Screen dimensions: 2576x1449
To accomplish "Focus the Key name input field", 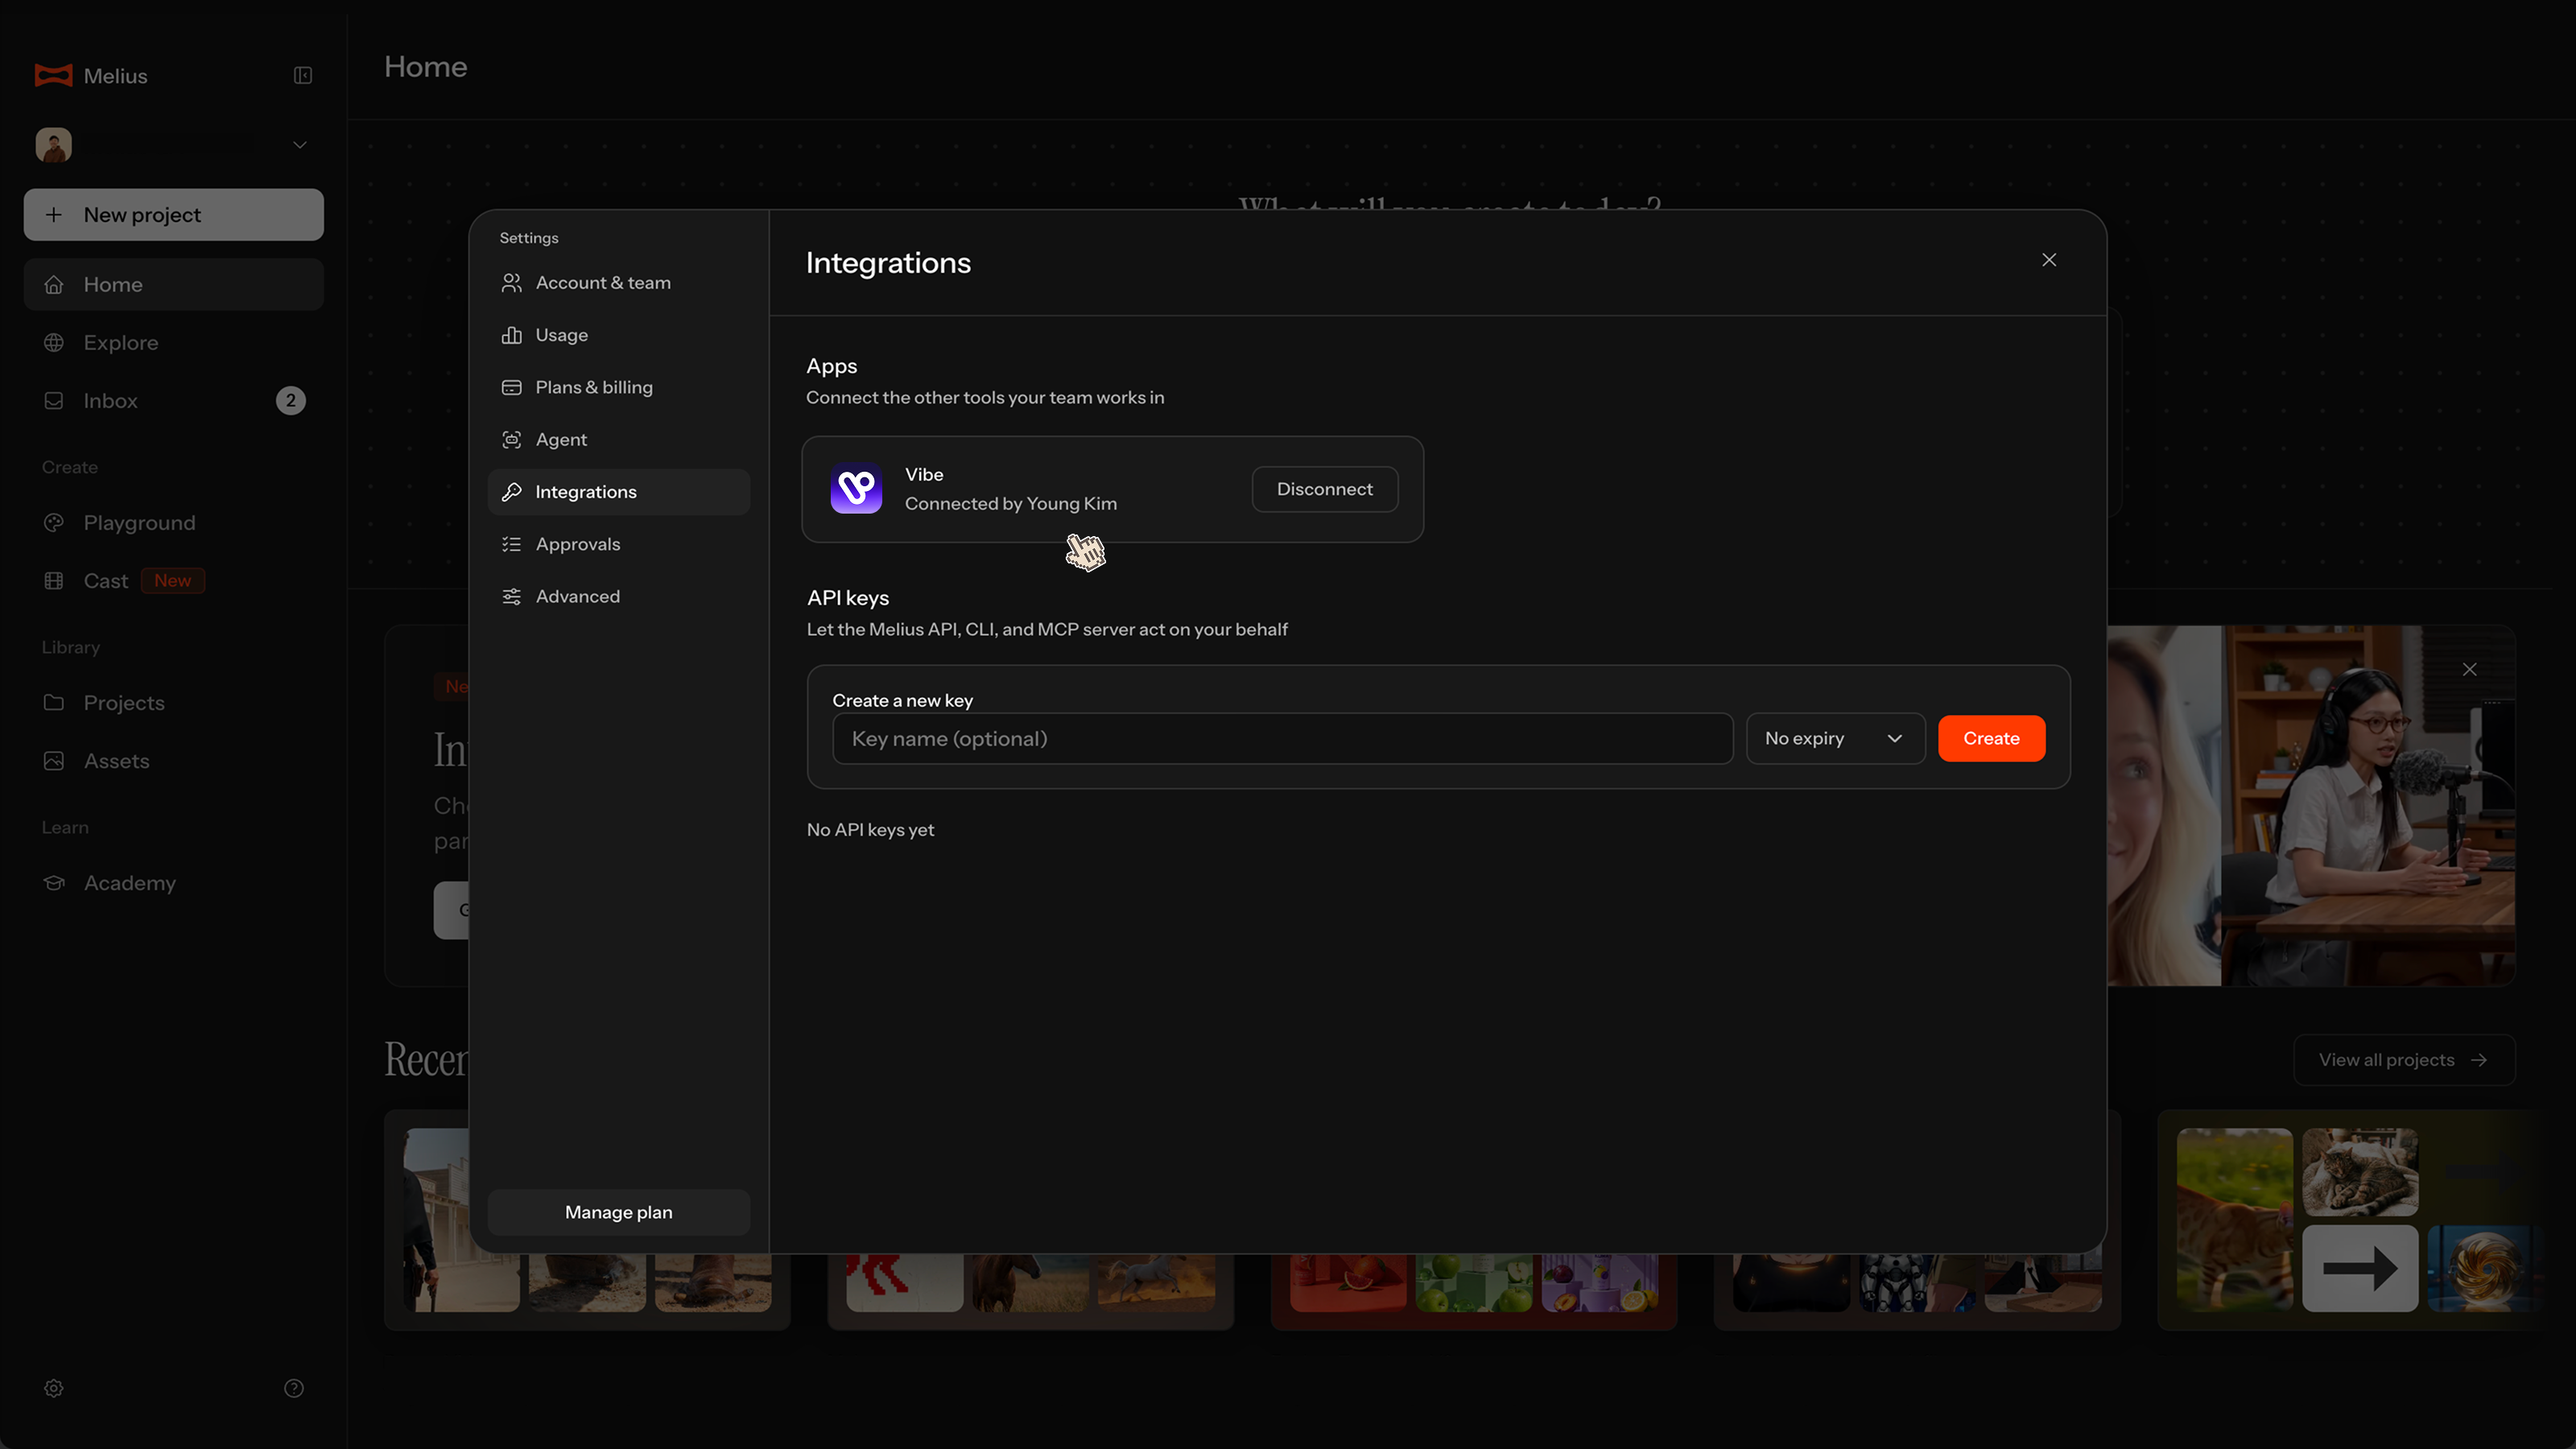I will (1283, 739).
